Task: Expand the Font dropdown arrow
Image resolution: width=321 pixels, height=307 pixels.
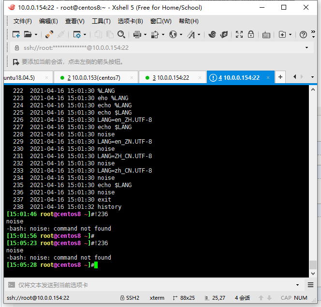Action: click(x=199, y=35)
